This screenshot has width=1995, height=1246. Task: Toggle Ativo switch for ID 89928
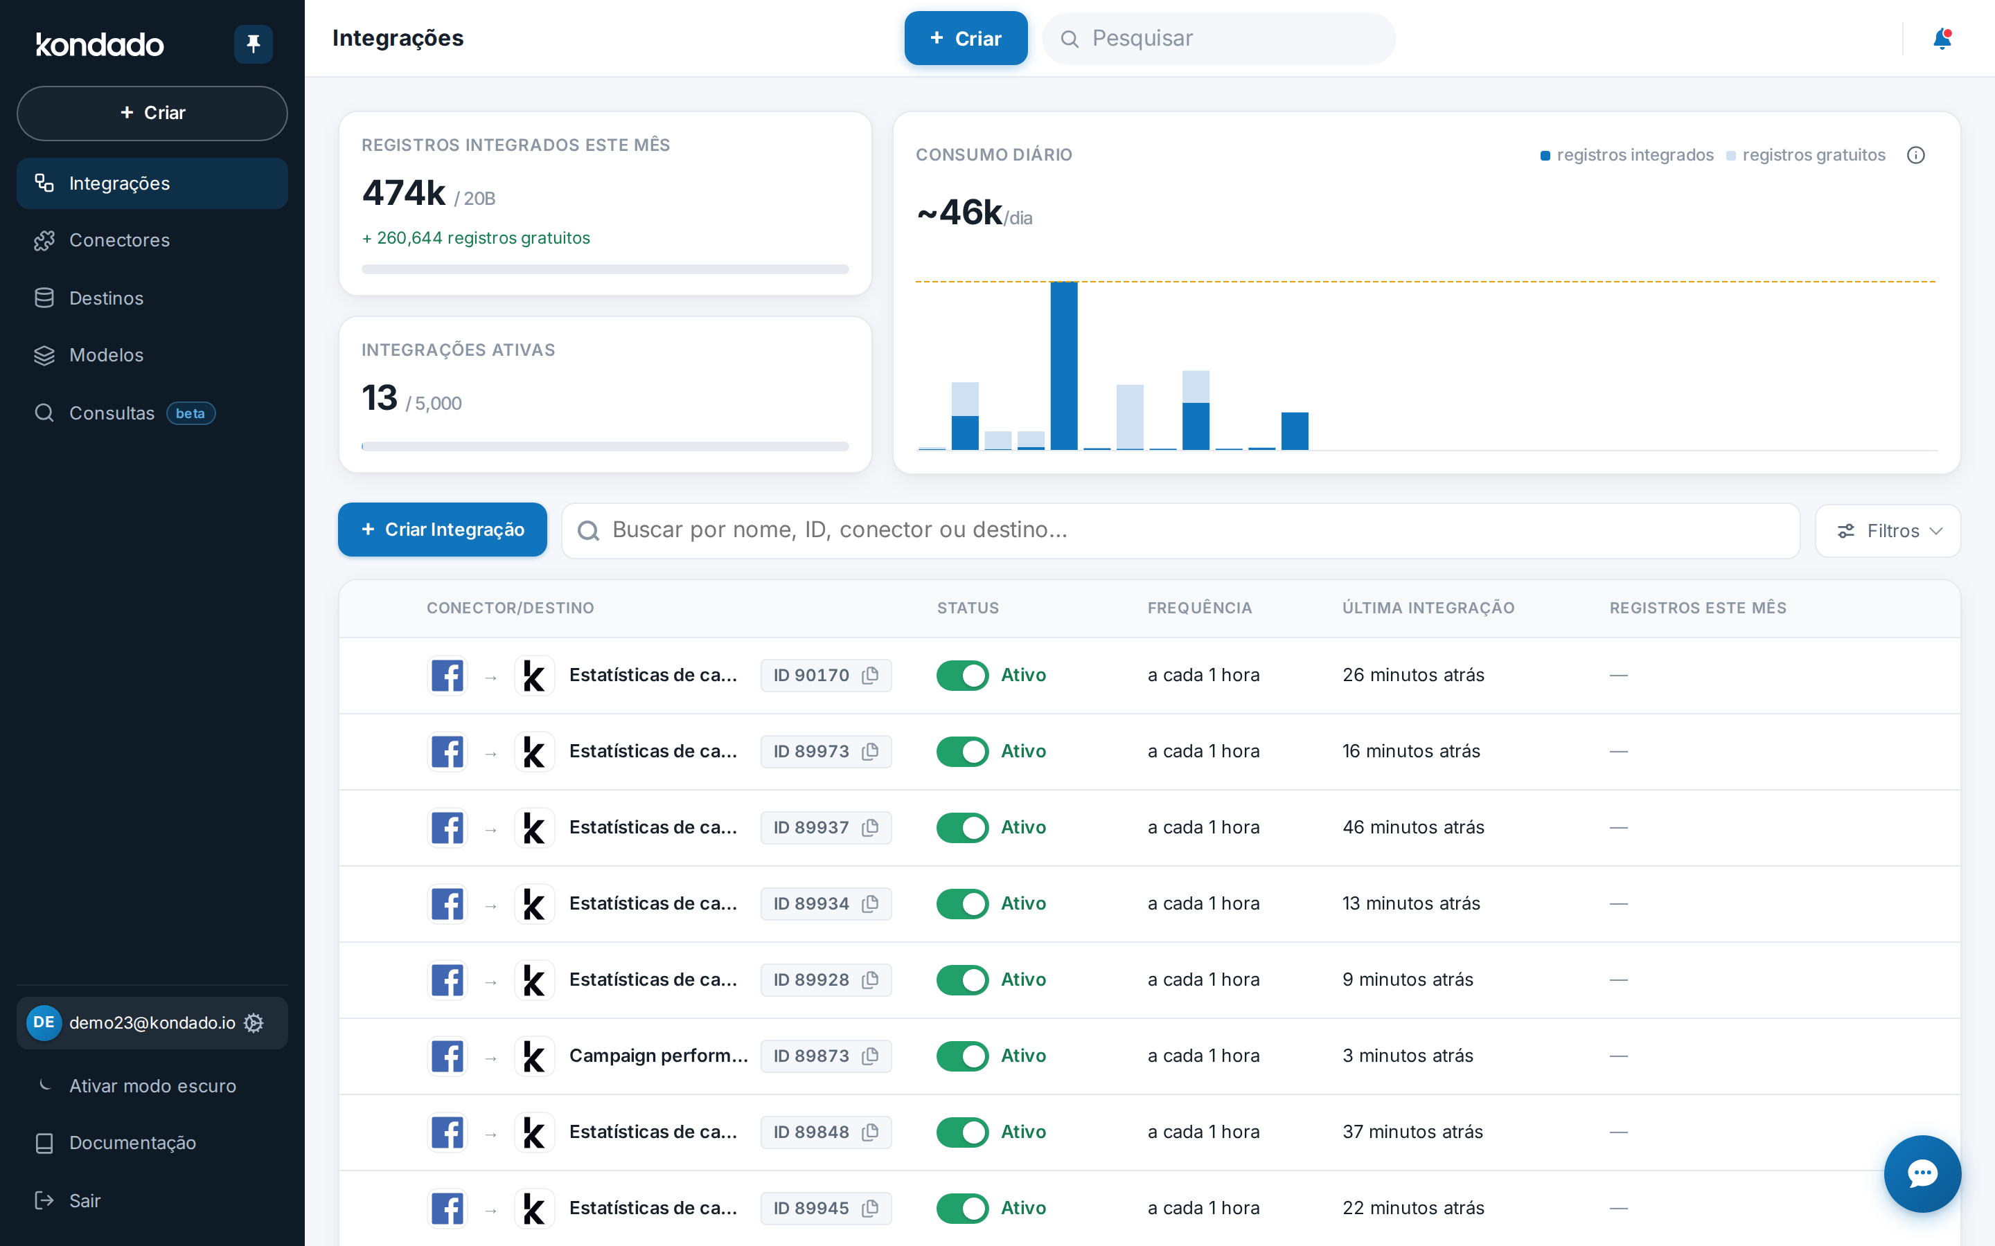pos(962,979)
